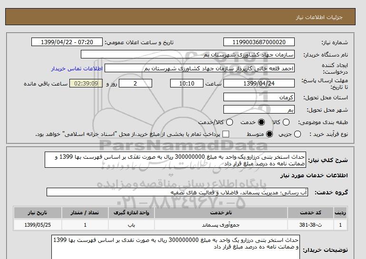Viewport: 366px width, 259px height.
Task: Open the buyer contact information link
Action: click(x=77, y=69)
